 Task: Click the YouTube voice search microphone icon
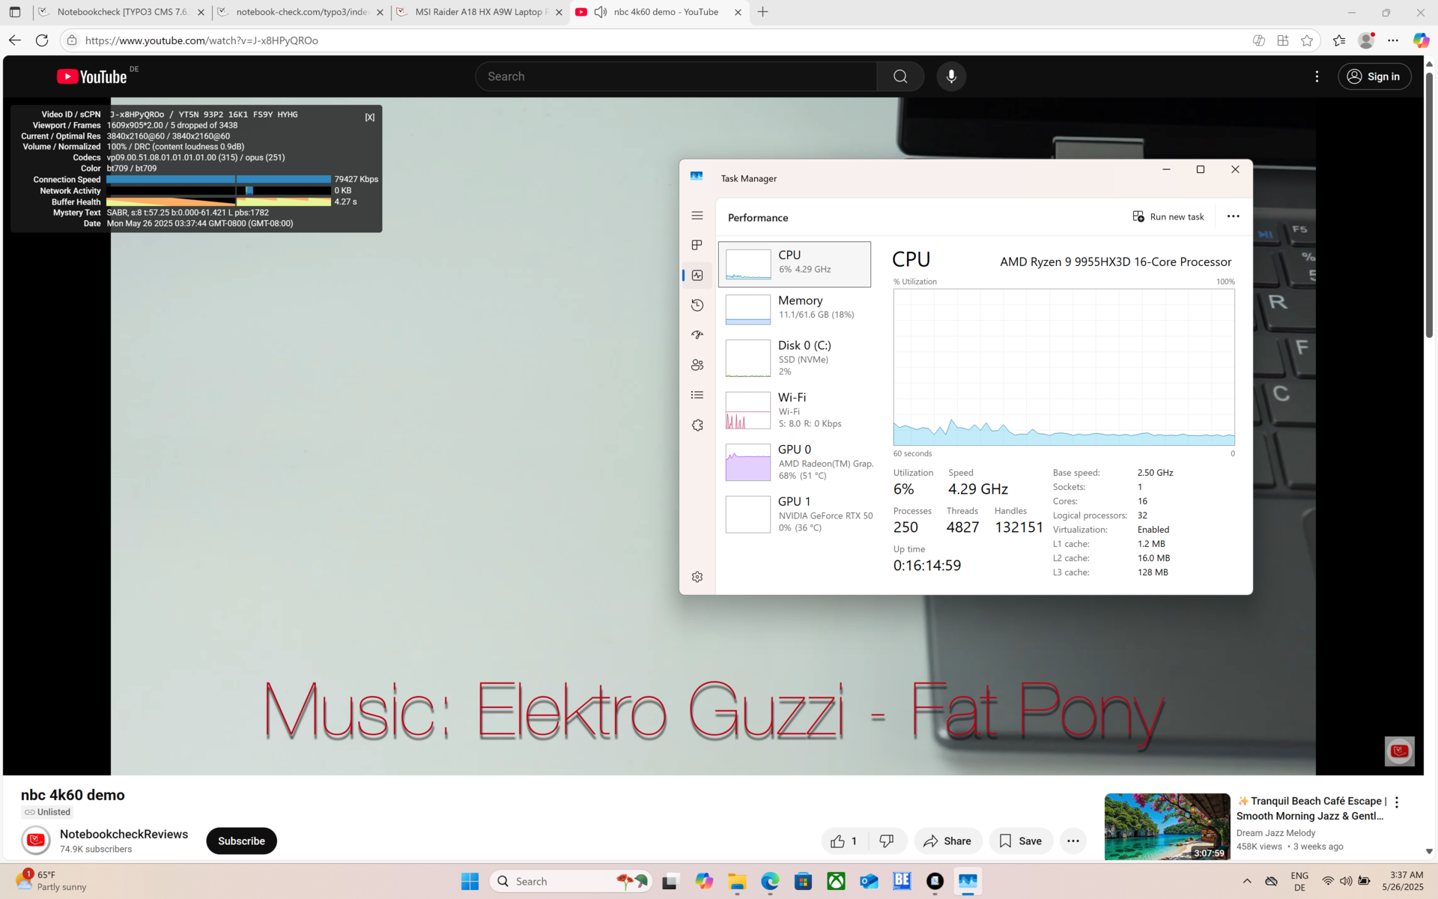(951, 76)
